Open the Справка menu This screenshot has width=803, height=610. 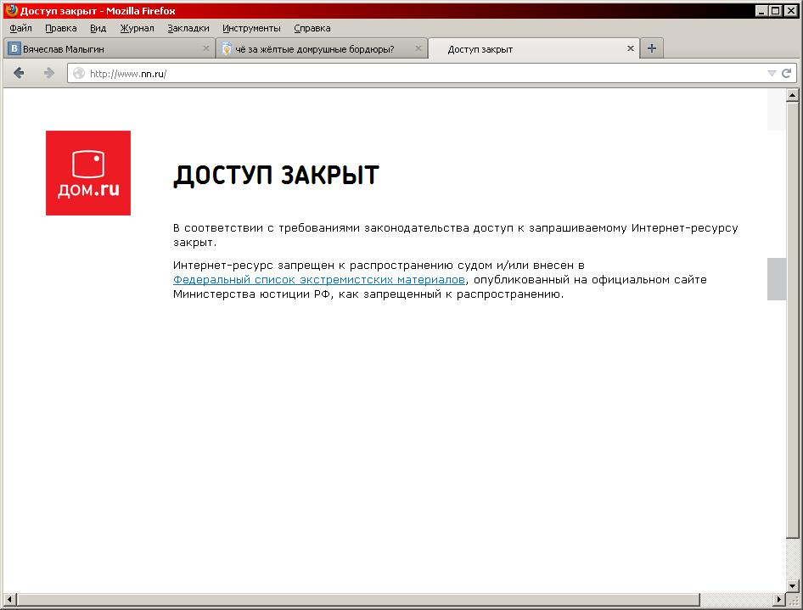click(312, 28)
